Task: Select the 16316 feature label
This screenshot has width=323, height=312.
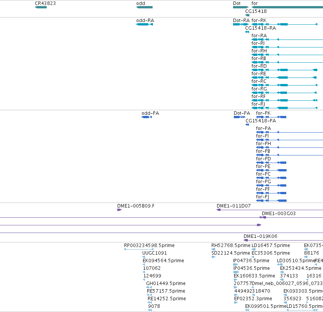Action: [314, 276]
